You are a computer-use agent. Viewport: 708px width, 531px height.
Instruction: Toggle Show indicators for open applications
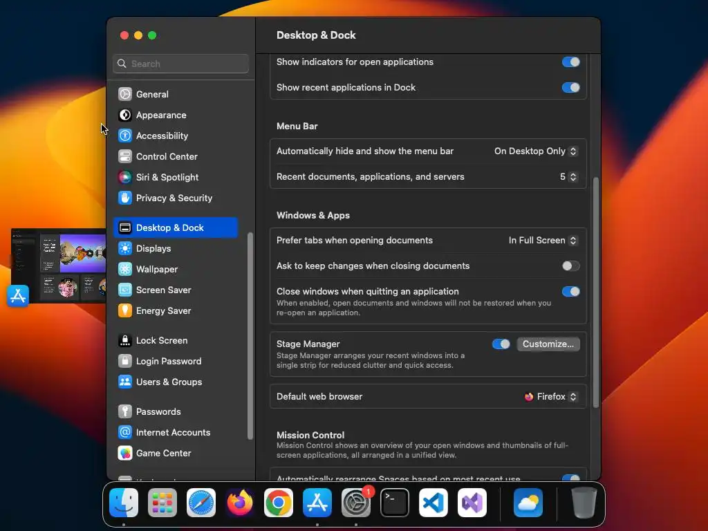click(570, 62)
